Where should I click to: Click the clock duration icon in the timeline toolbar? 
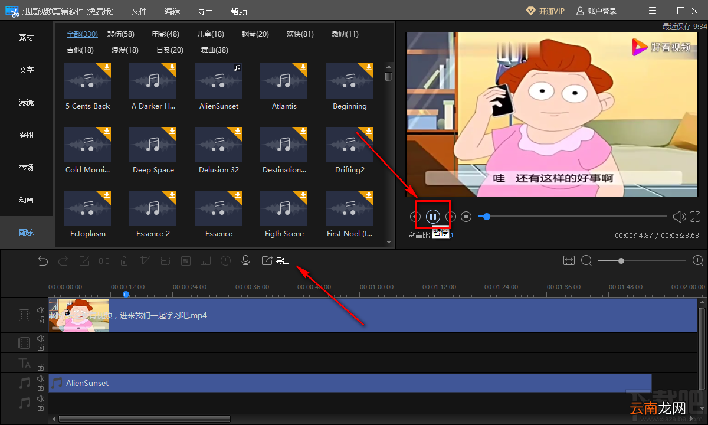226,261
